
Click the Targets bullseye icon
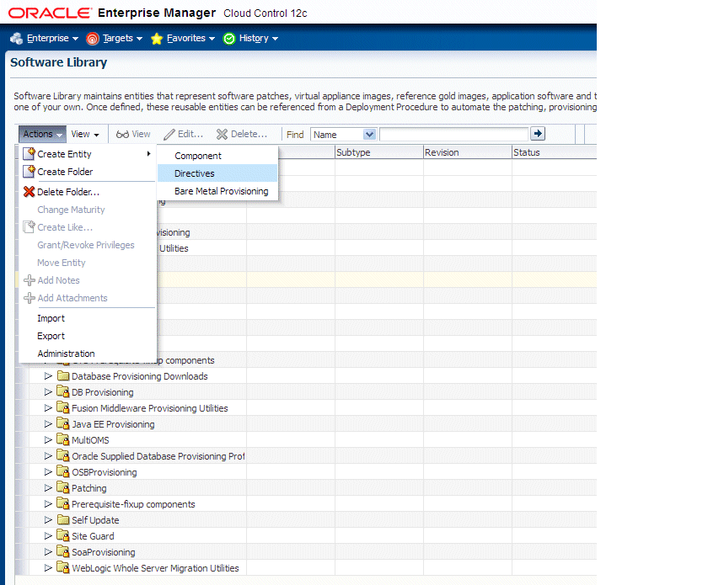click(x=93, y=39)
